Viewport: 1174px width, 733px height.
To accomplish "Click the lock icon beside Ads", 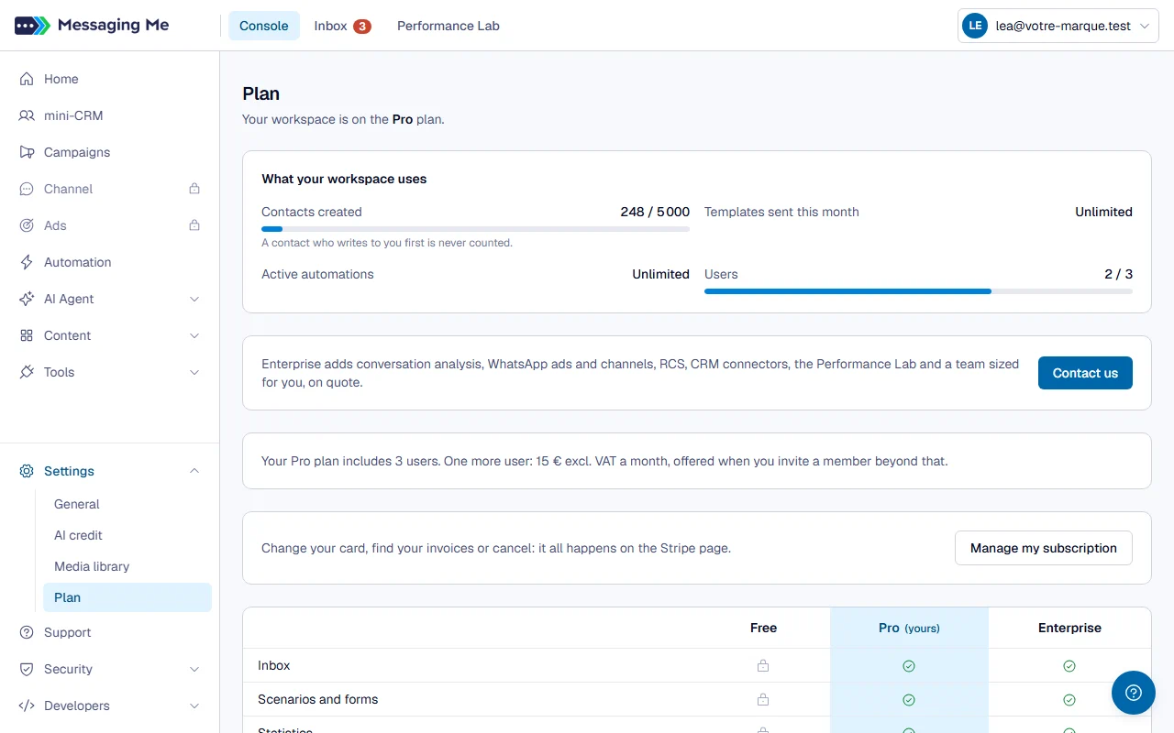I will (194, 225).
